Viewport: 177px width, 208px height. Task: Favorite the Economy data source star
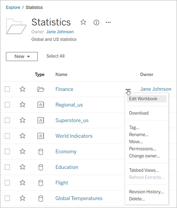click(x=22, y=151)
